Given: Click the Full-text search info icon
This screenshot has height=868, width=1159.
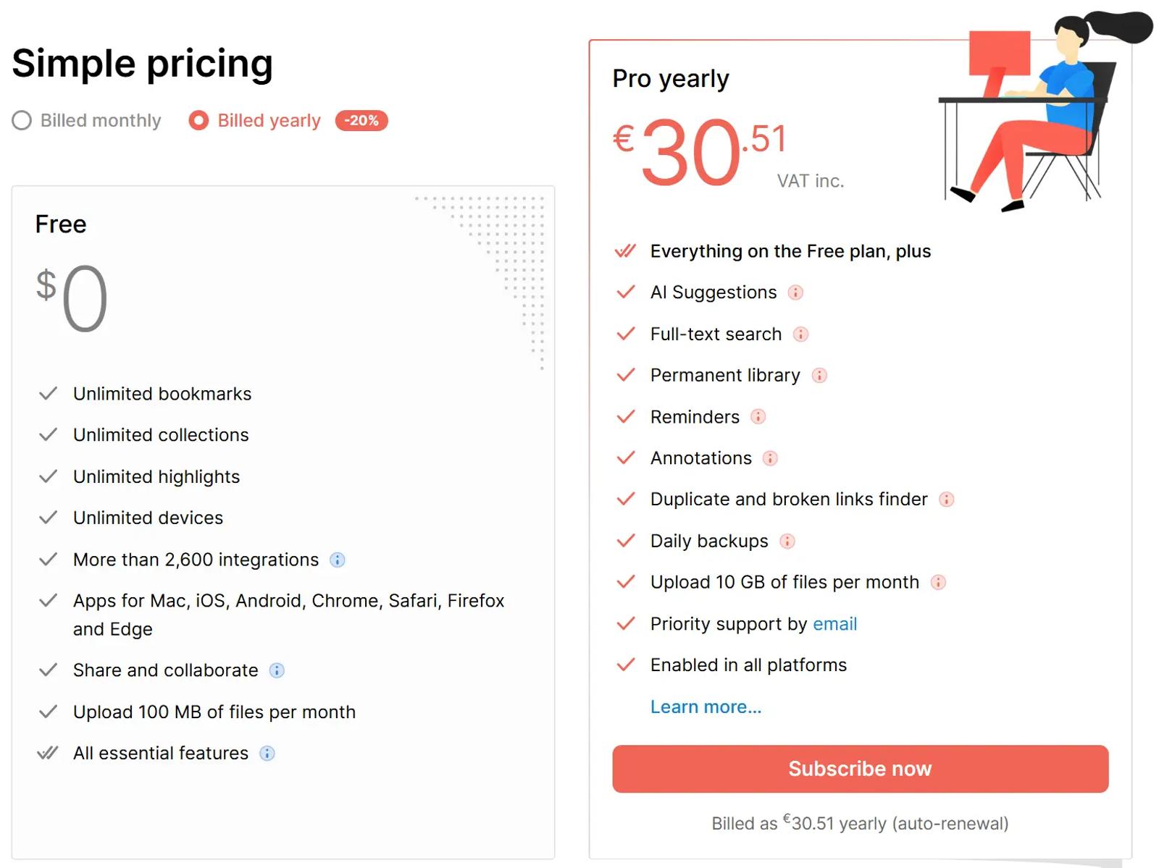Looking at the screenshot, I should [x=800, y=334].
